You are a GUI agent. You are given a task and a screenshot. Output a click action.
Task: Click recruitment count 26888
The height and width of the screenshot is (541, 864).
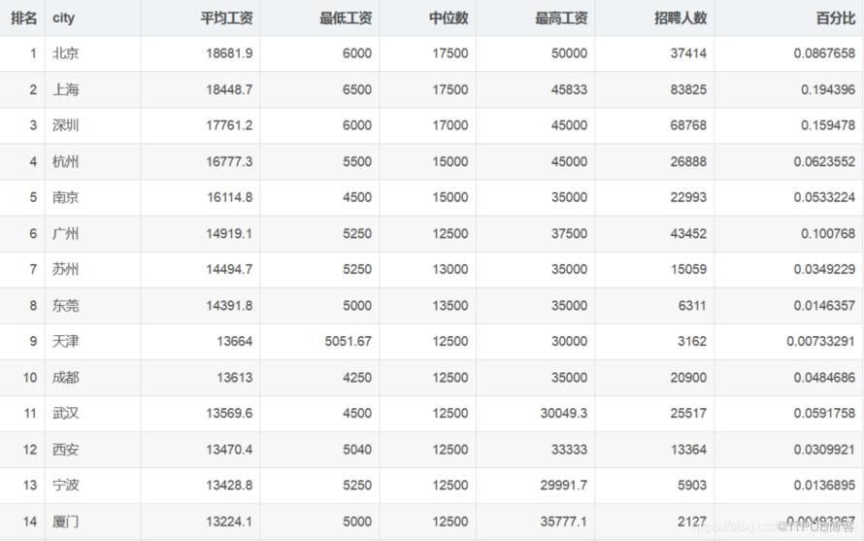coord(688,161)
